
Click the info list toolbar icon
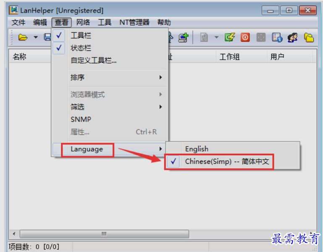tap(277, 37)
